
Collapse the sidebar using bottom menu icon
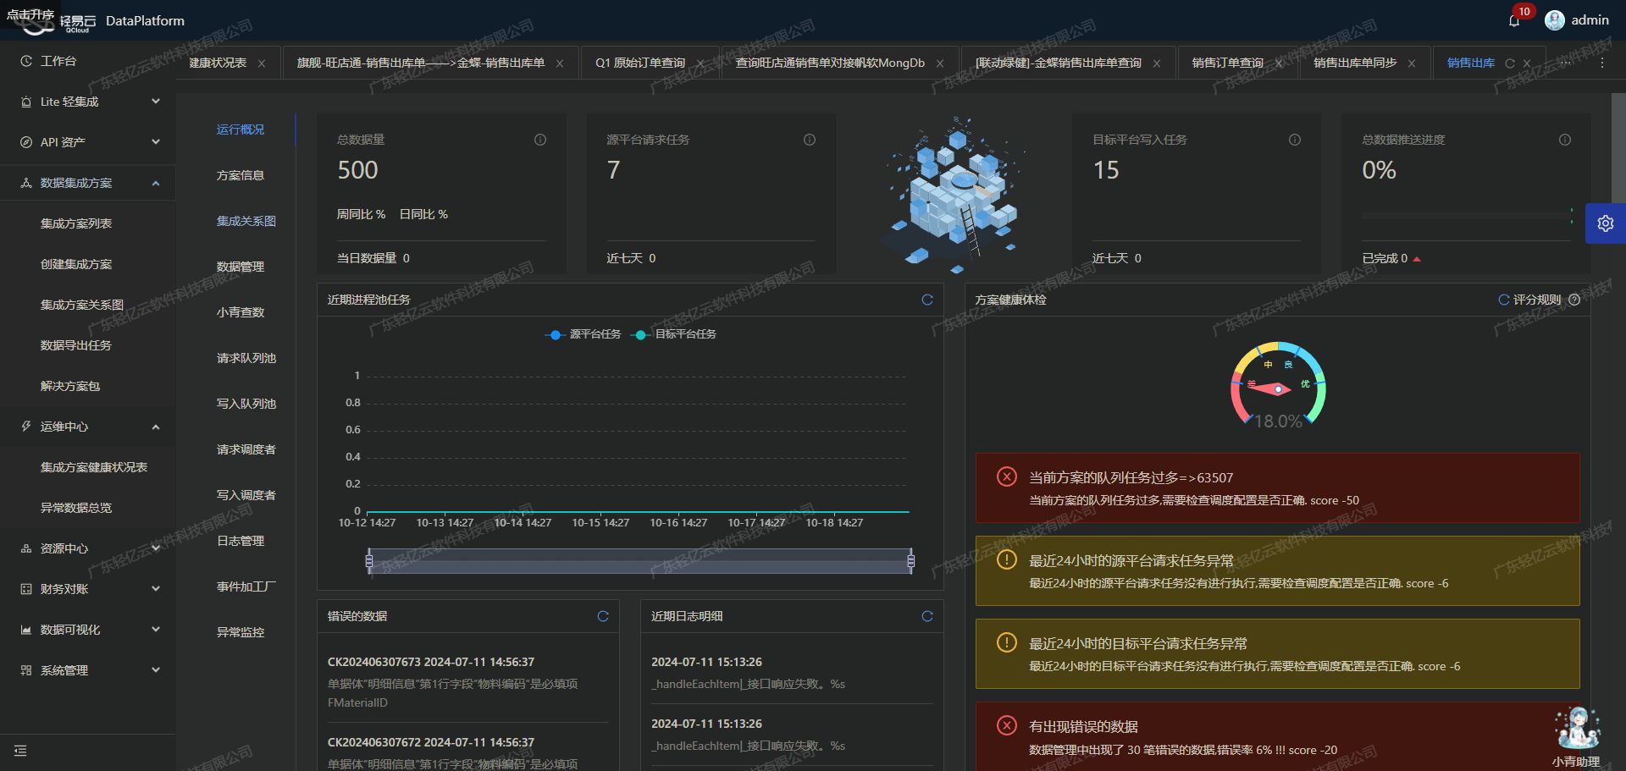20,751
